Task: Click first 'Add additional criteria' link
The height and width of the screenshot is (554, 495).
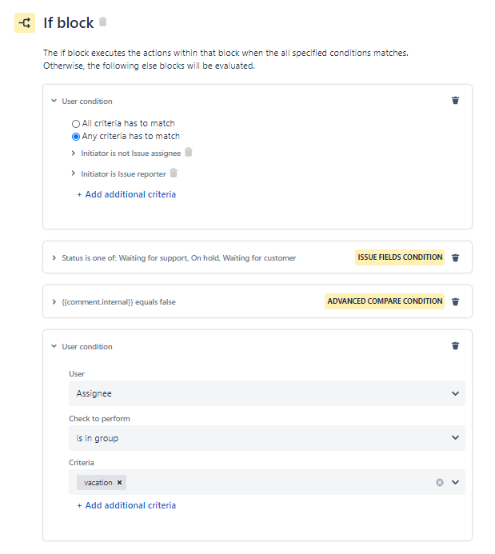Action: coord(126,194)
